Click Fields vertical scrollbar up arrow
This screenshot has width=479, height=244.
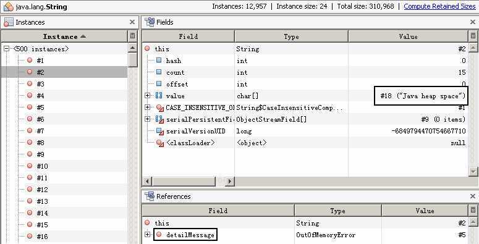(x=473, y=48)
